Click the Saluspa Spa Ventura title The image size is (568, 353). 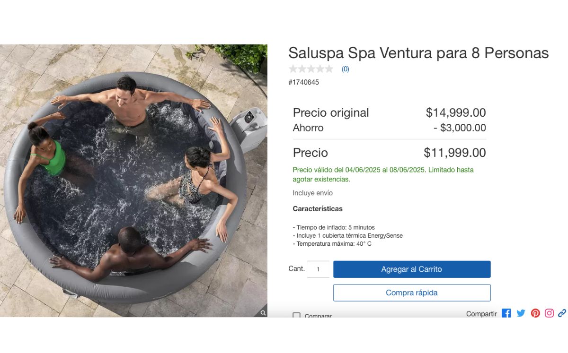tap(418, 53)
